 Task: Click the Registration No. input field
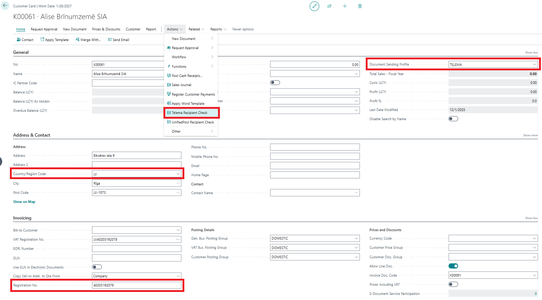point(136,285)
